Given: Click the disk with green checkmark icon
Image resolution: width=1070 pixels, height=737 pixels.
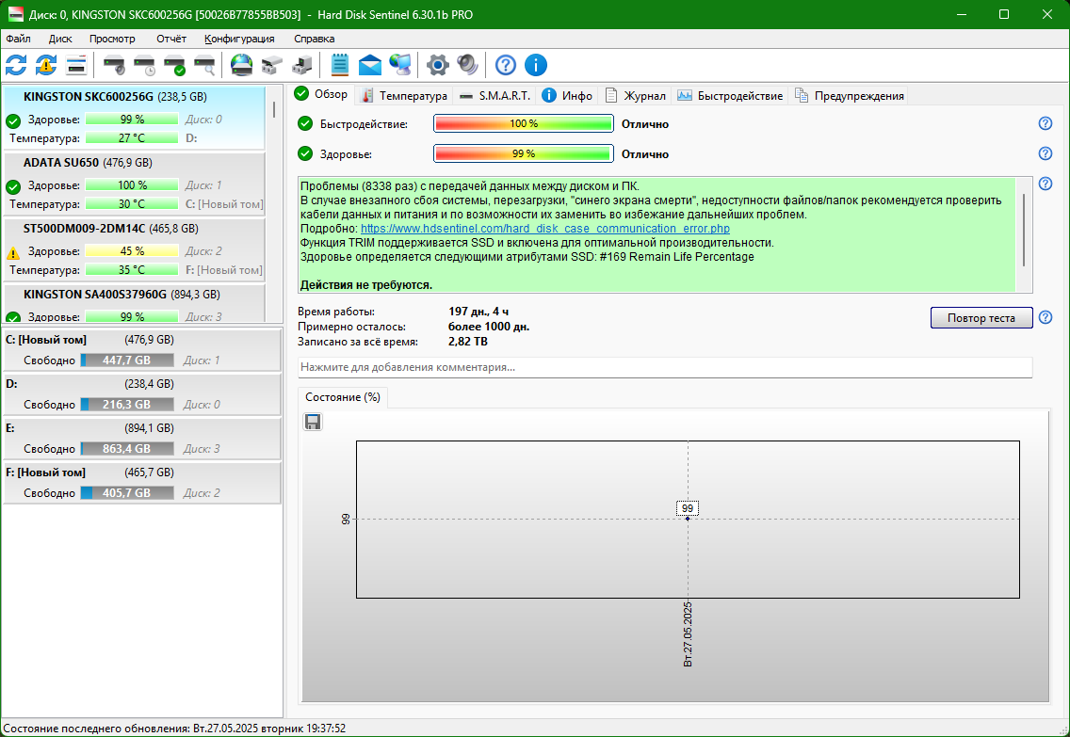Looking at the screenshot, I should pyautogui.click(x=174, y=66).
